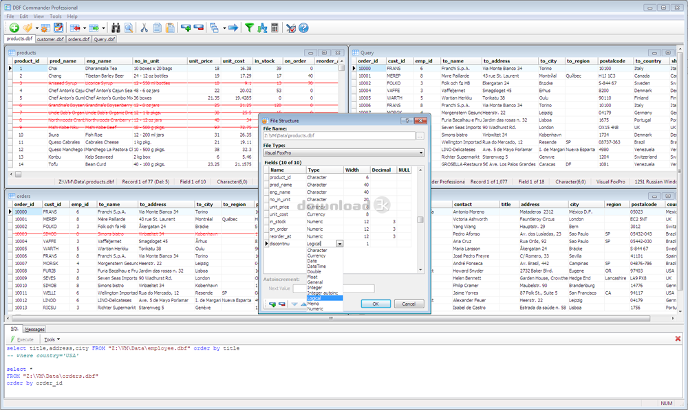Click the Delete record minus icon

[199, 28]
